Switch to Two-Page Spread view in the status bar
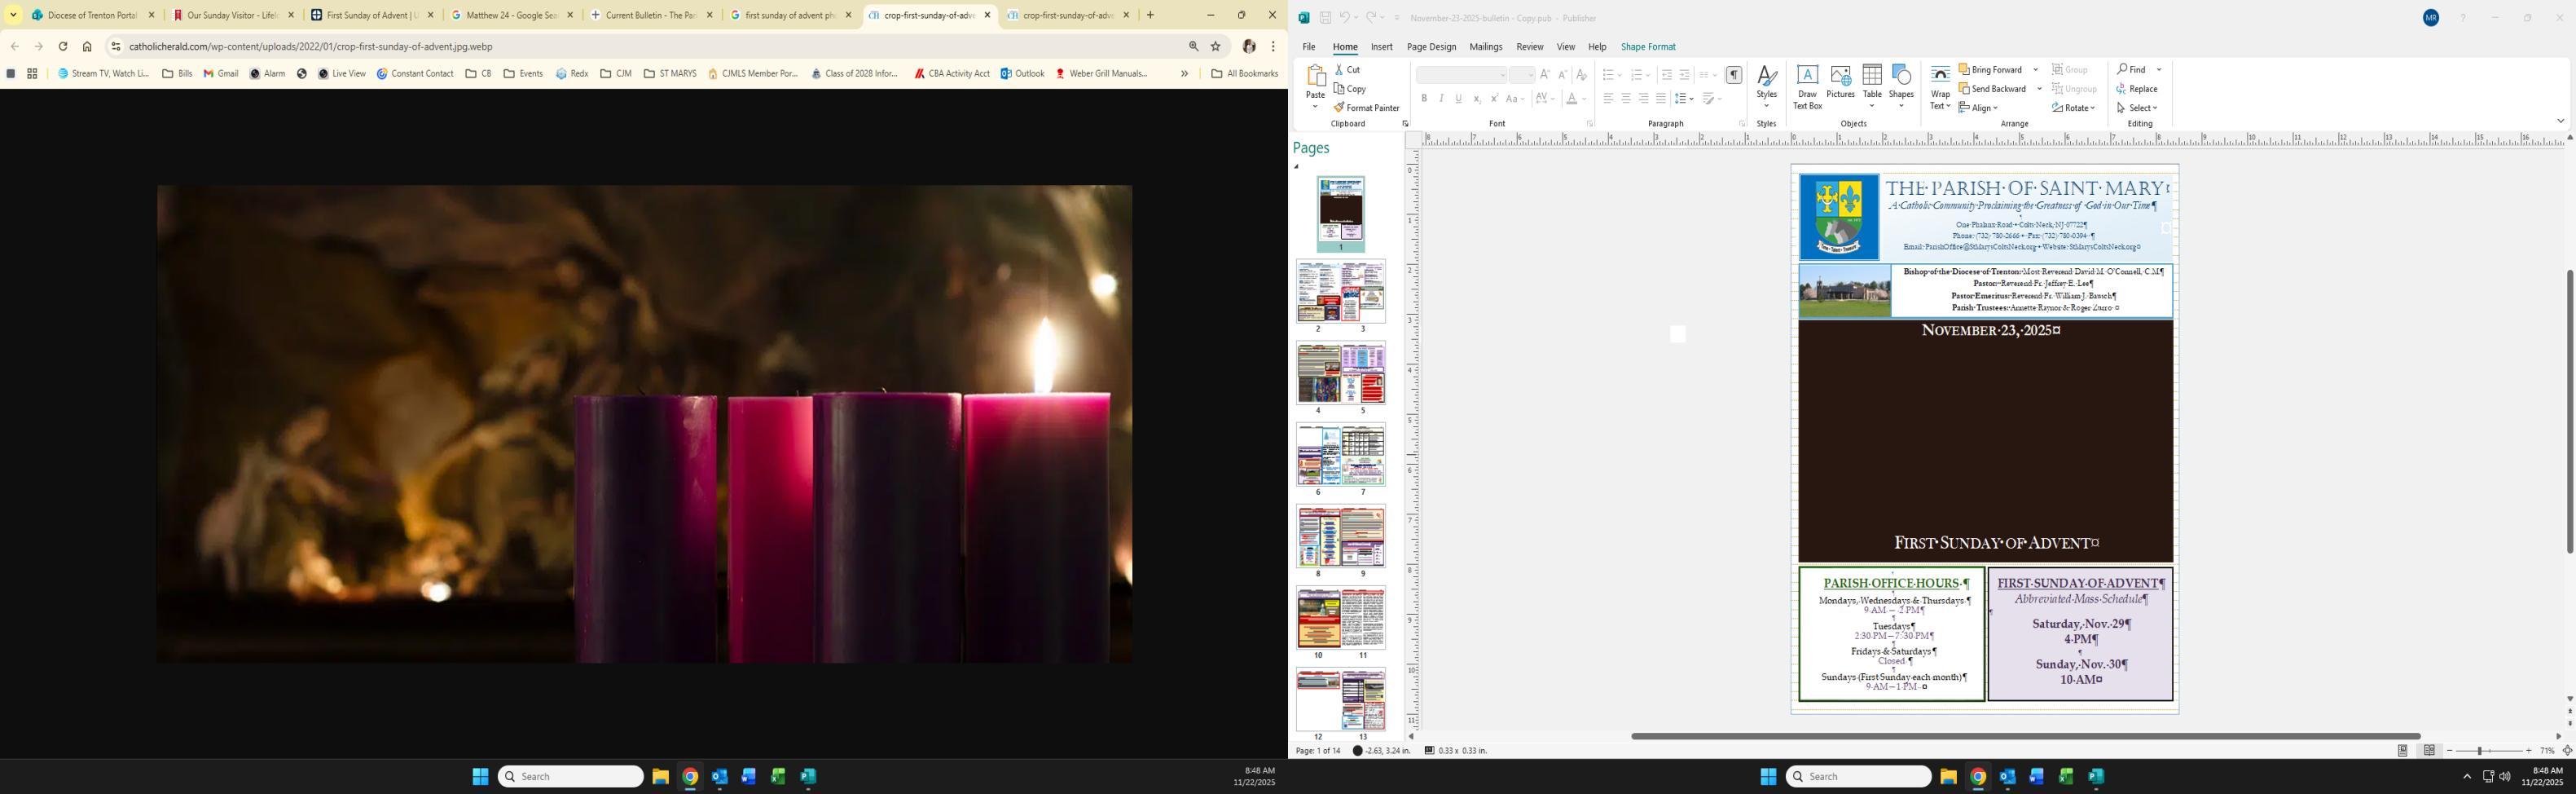 (x=2429, y=751)
